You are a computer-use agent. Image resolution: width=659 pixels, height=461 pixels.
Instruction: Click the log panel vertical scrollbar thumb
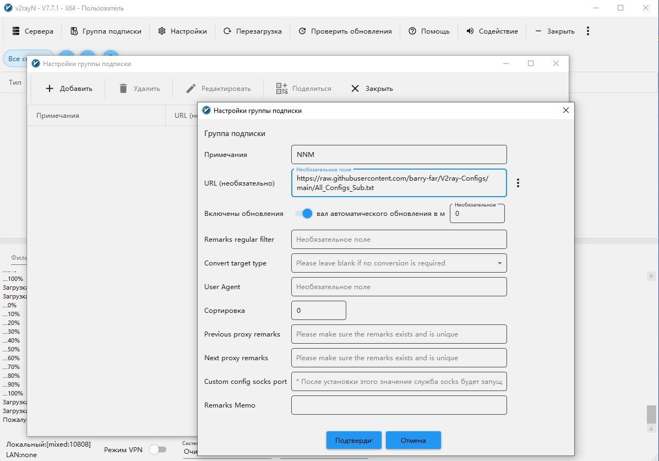pyautogui.click(x=651, y=414)
